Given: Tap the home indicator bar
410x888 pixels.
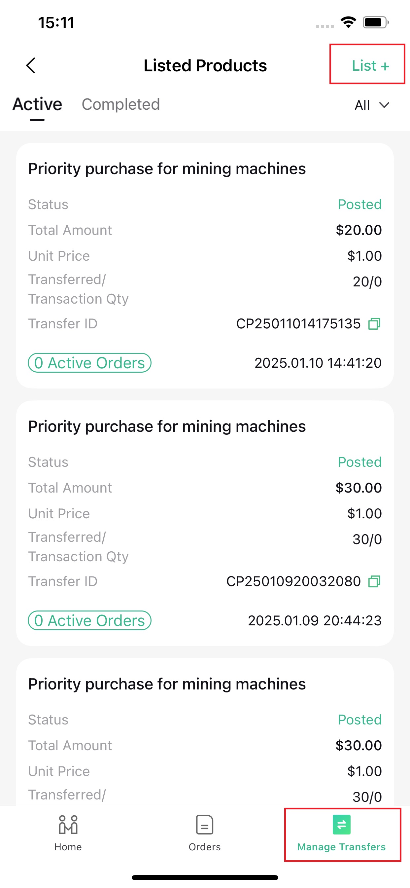Looking at the screenshot, I should point(205,877).
